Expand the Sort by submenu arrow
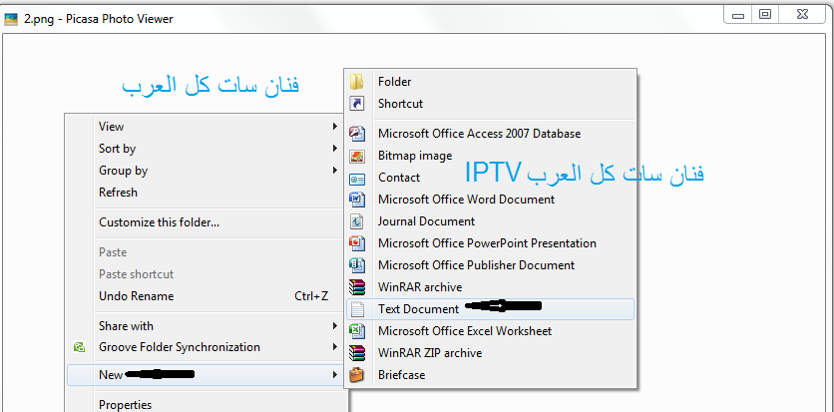834x412 pixels. (x=334, y=149)
